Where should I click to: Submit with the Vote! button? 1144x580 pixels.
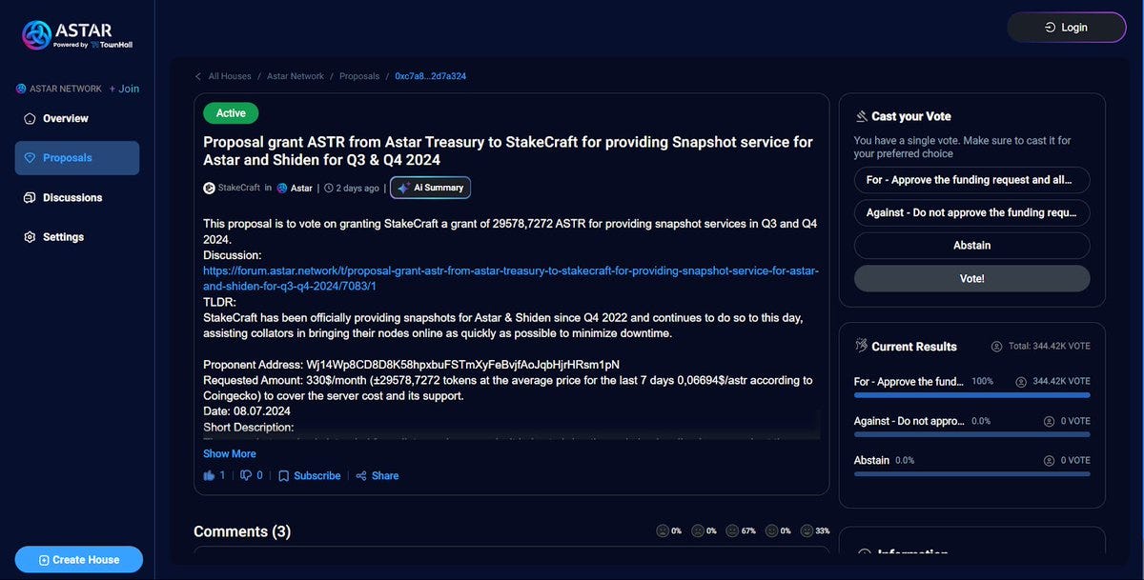pos(971,278)
